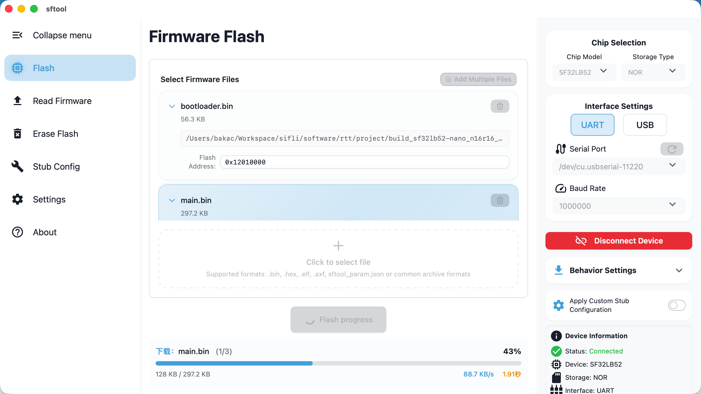Open the Baud Rate dropdown

(x=619, y=206)
